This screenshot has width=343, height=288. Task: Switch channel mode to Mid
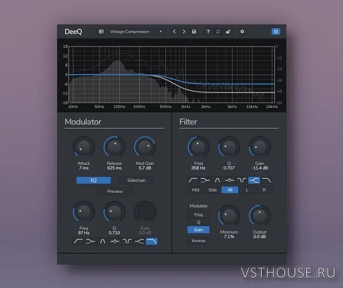pyautogui.click(x=196, y=190)
